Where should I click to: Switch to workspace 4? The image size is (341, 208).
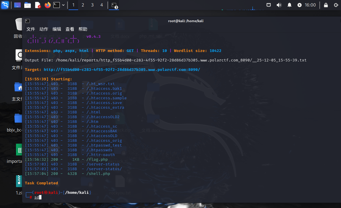pos(102,5)
